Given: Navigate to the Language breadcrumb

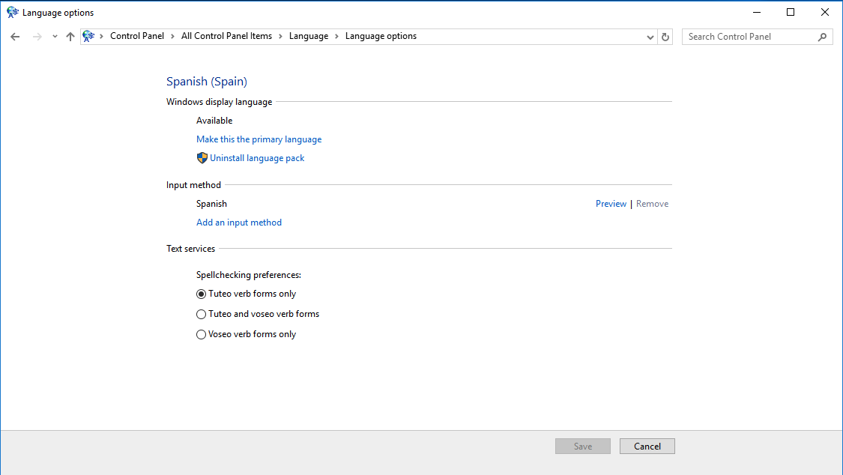Looking at the screenshot, I should click(309, 36).
